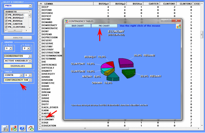The image size is (205, 133).
Task: Click the DIVERSITY lemma row
Action: [48, 74]
